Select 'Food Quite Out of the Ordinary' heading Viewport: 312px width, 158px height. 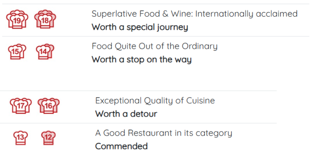click(154, 46)
